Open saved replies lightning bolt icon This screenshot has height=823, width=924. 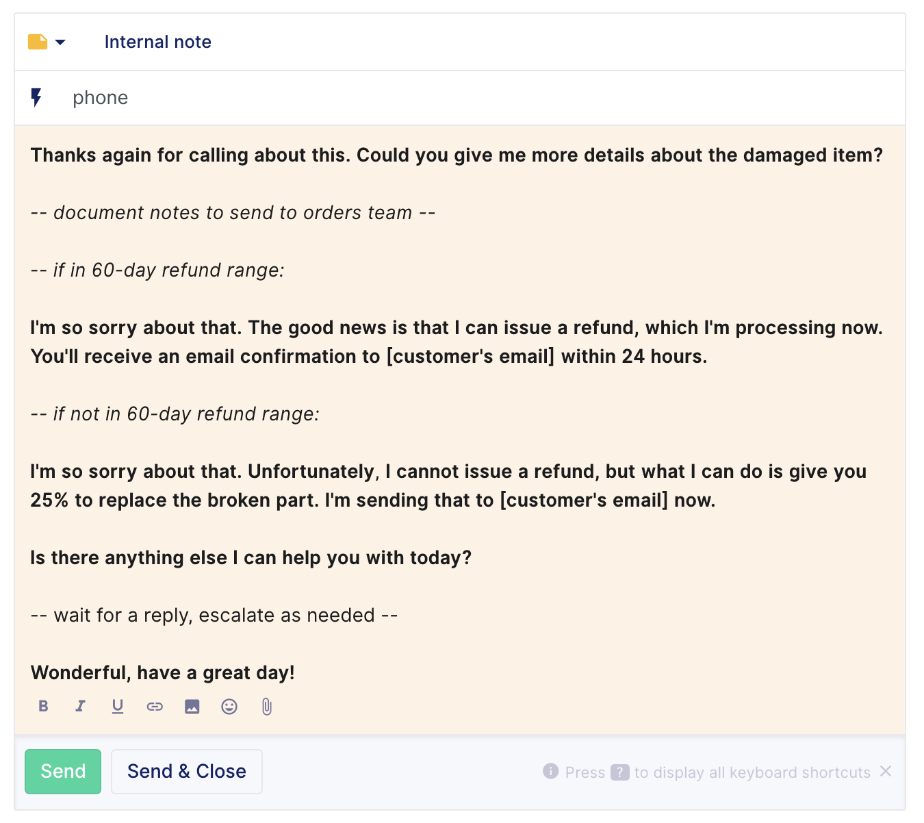(36, 97)
